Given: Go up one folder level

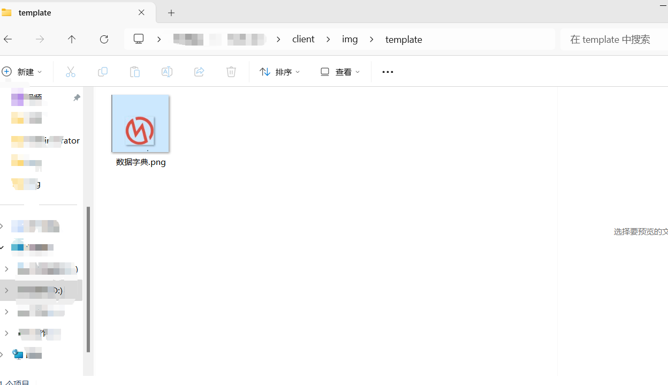Looking at the screenshot, I should (x=72, y=39).
